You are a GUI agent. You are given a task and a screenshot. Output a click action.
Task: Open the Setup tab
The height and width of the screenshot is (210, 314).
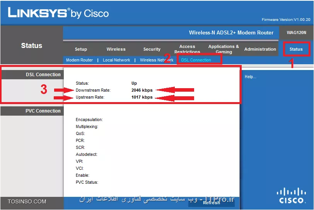point(81,49)
